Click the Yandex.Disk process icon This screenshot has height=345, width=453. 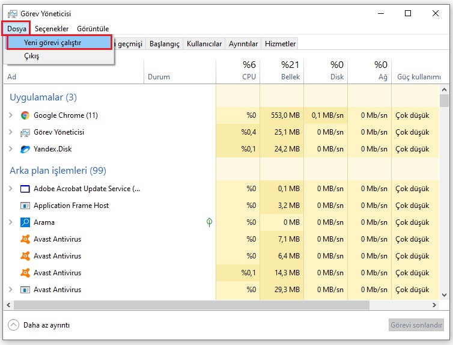click(x=25, y=149)
